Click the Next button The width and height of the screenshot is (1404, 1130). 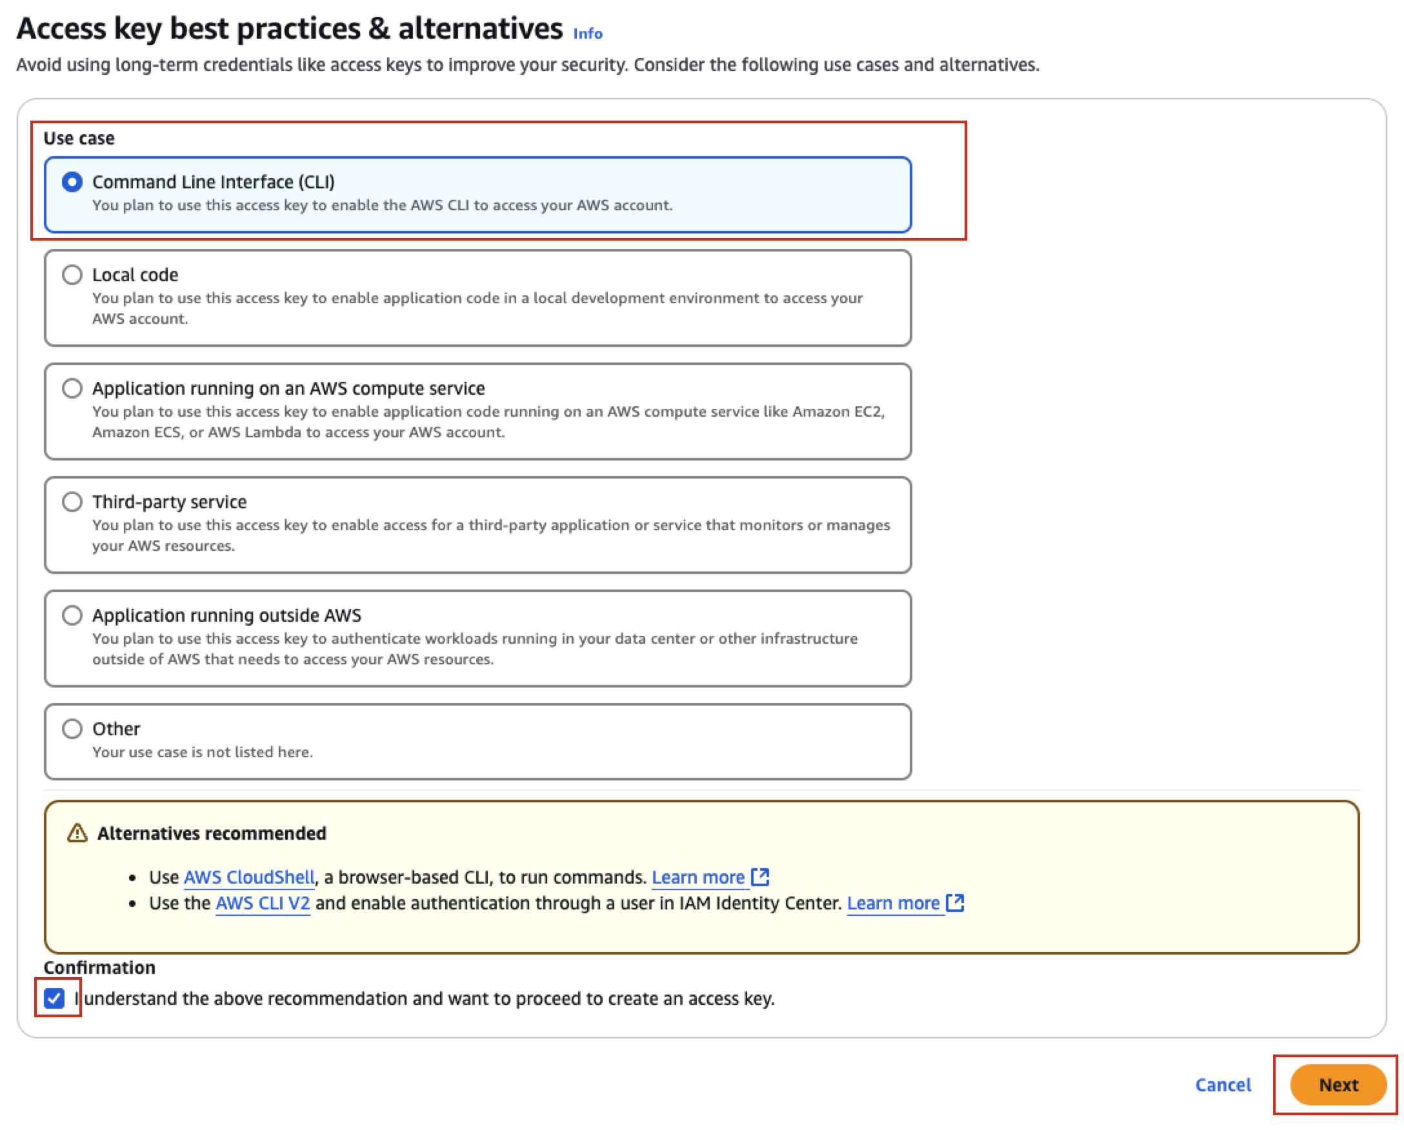[x=1338, y=1085]
